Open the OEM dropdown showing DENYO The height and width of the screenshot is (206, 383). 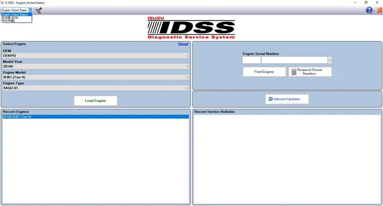pyautogui.click(x=96, y=56)
